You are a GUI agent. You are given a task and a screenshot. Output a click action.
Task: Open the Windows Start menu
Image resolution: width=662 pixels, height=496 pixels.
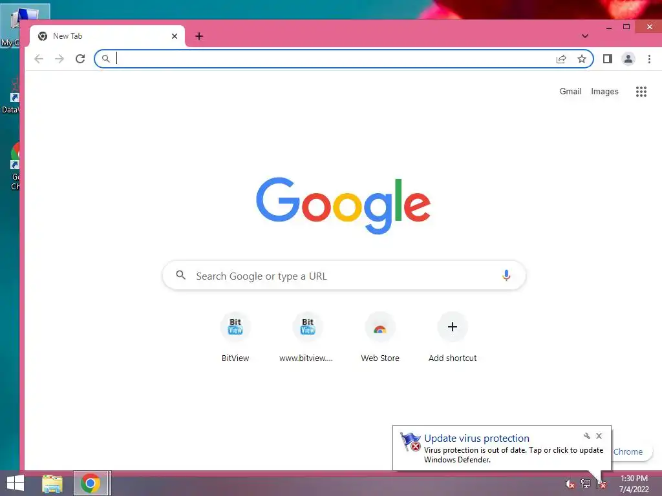pos(16,483)
